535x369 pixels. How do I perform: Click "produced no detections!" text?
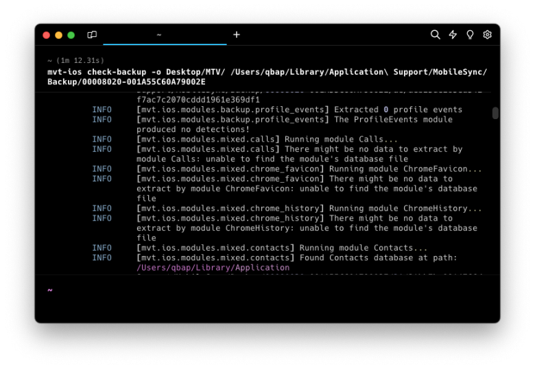[x=193, y=129]
